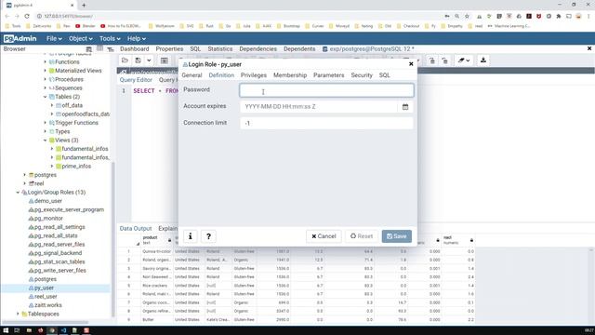Viewport: 595px width, 335px height.
Task: Select the pg_monitor role
Action: pos(48,219)
